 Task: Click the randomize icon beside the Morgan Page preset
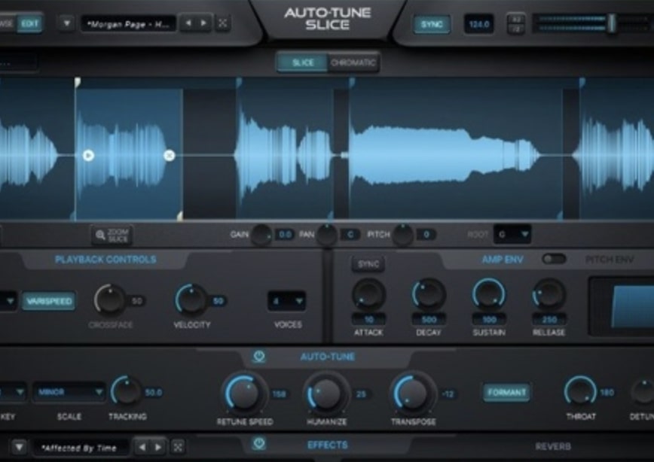[x=223, y=23]
